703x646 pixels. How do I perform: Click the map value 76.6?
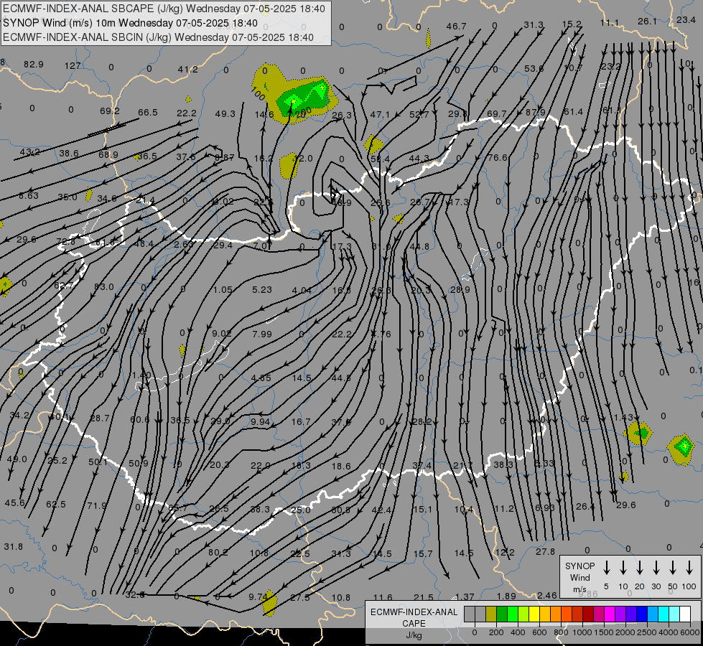tap(498, 158)
